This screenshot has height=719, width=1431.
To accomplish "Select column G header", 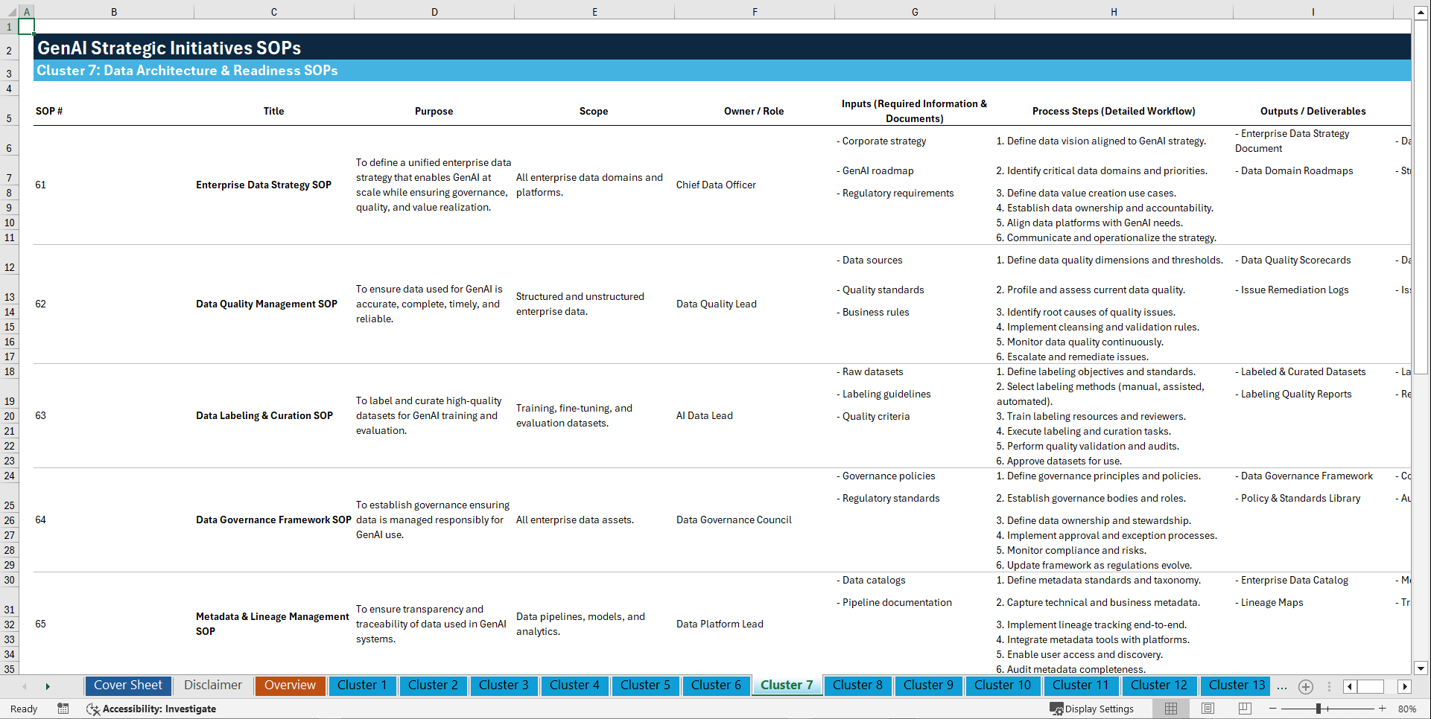I will click(x=914, y=11).
